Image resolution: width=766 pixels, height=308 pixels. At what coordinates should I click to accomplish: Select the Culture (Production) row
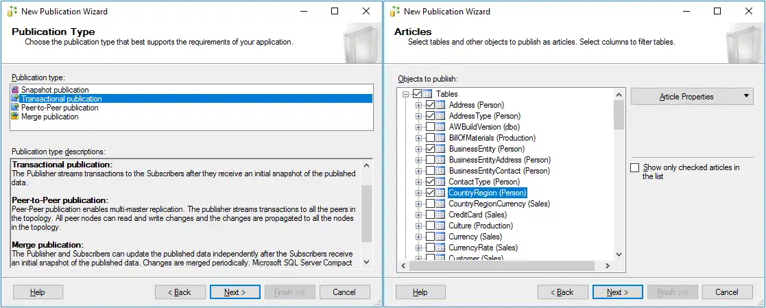pyautogui.click(x=481, y=226)
